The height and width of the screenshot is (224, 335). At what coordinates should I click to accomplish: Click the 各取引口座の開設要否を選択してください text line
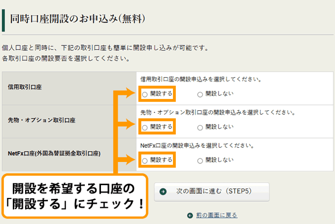pyautogui.click(x=66, y=59)
